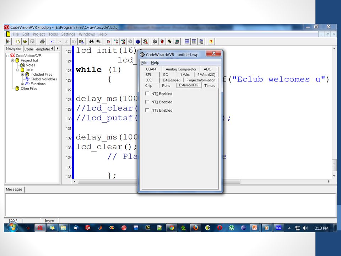Open the chip programmer icon
The width and height of the screenshot is (341, 256).
click(x=170, y=41)
